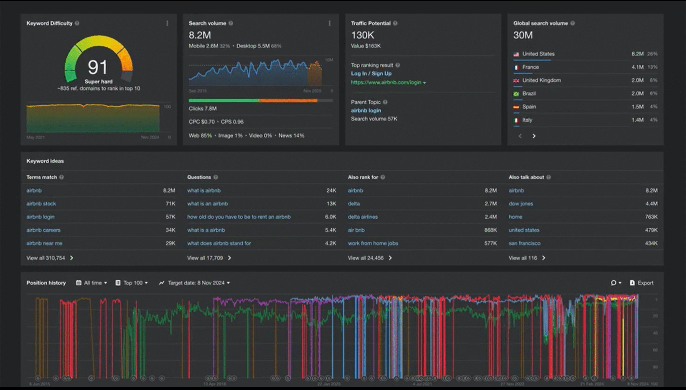
Task: Open the Log In / Sign Up result link
Action: pyautogui.click(x=371, y=73)
